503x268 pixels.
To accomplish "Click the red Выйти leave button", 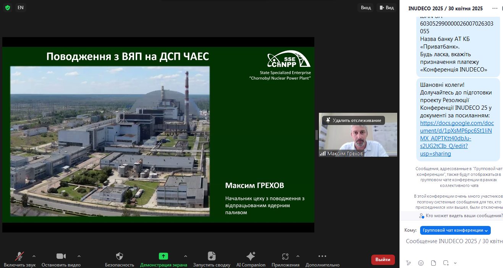I will pos(383,260).
